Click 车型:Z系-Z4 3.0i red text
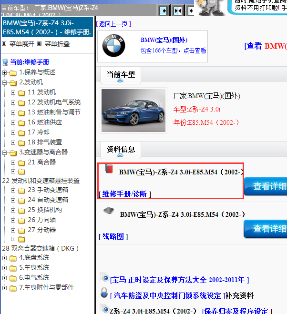The height and width of the screenshot is (314, 287). [x=197, y=109]
